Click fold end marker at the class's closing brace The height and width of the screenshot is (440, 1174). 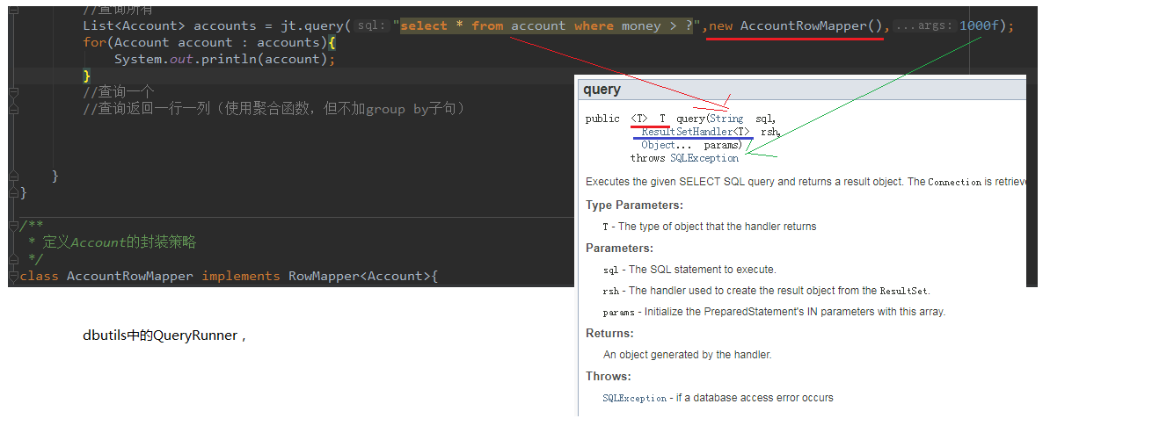pos(13,192)
